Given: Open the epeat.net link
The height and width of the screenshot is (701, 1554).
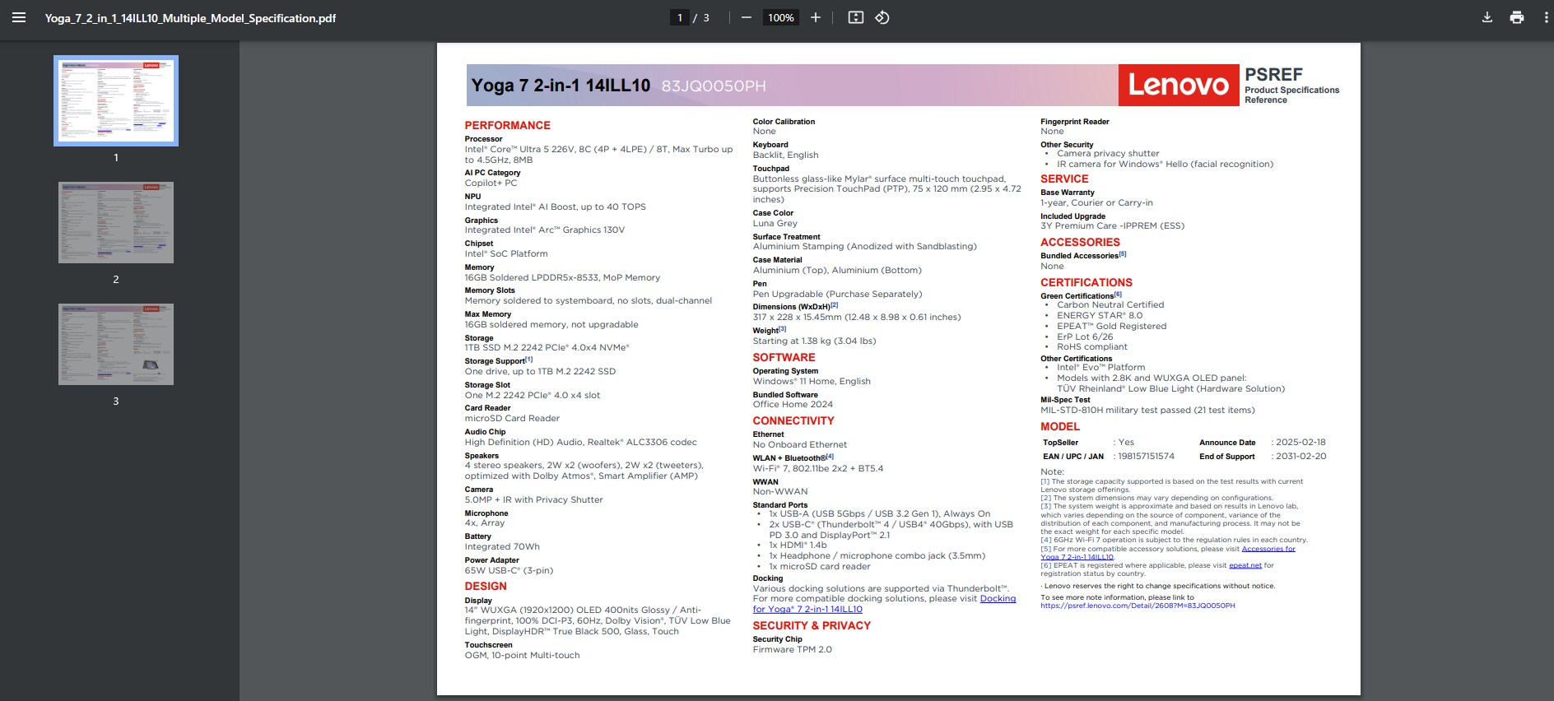Looking at the screenshot, I should 1245,565.
